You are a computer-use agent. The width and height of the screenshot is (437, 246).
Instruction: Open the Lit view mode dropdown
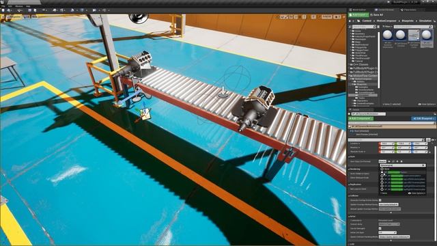pyautogui.click(x=27, y=17)
